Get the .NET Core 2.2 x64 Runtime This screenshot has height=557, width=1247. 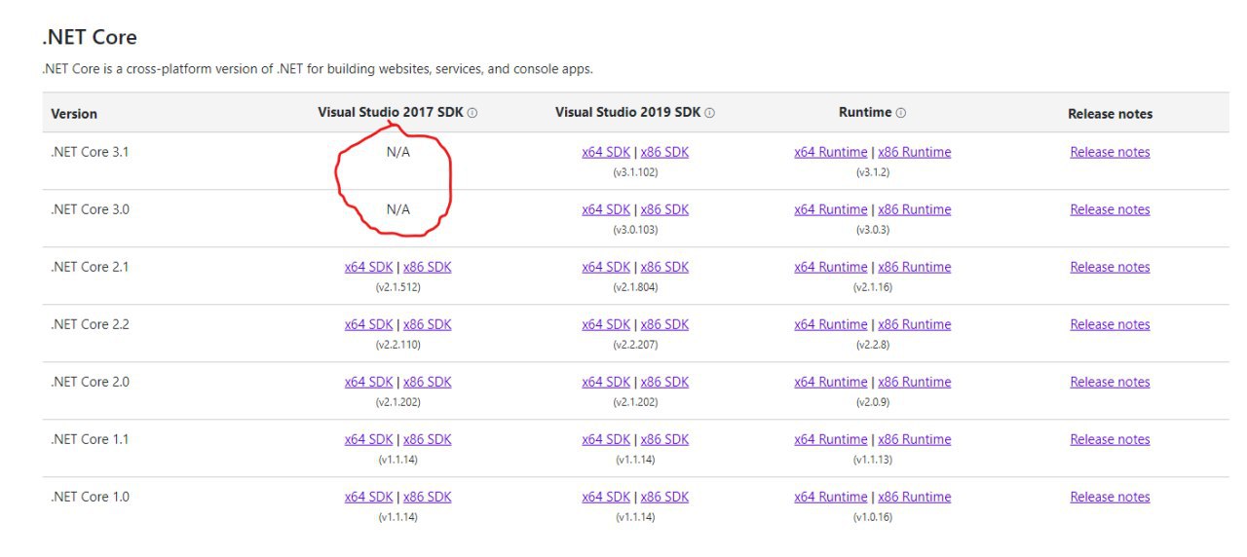click(x=831, y=324)
